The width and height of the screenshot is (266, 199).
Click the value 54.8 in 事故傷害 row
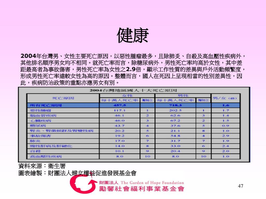click(175, 136)
